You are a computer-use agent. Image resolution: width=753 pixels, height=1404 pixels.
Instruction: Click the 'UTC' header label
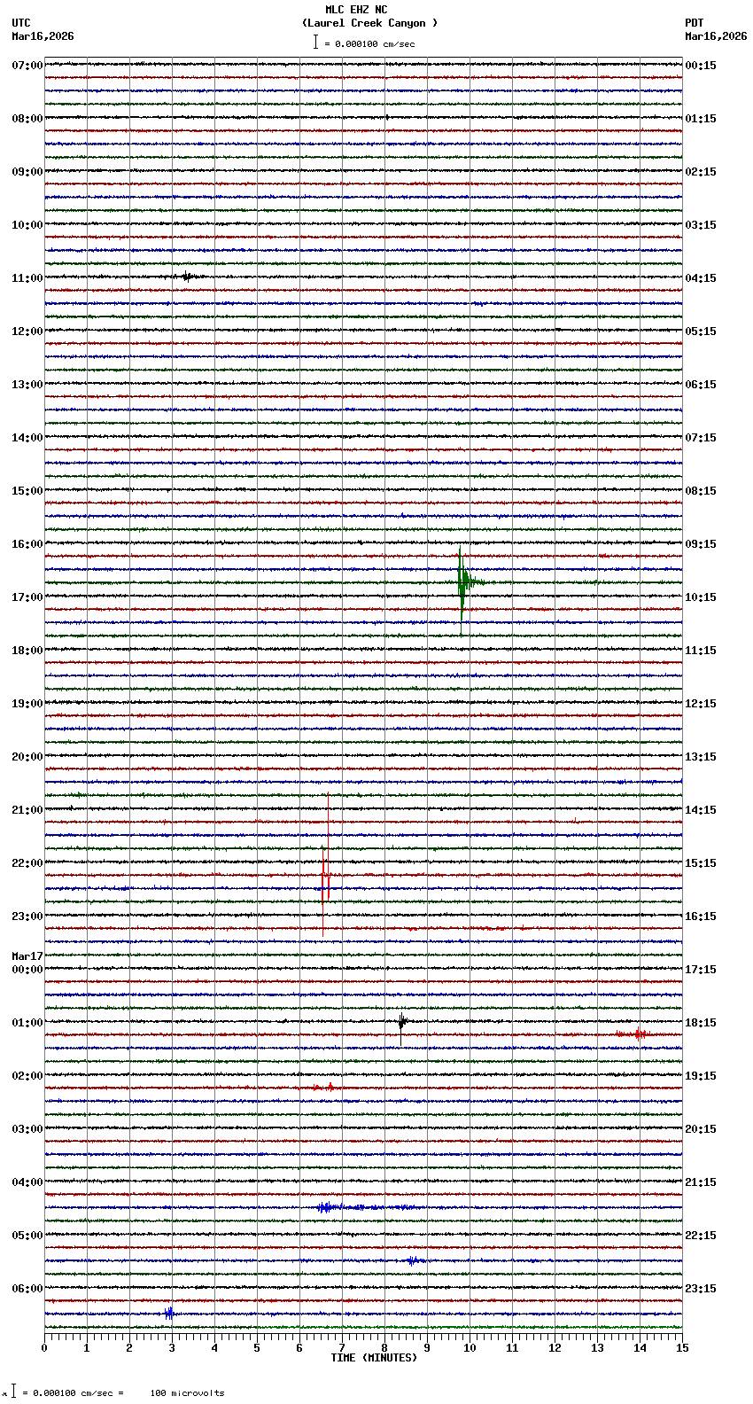[21, 23]
